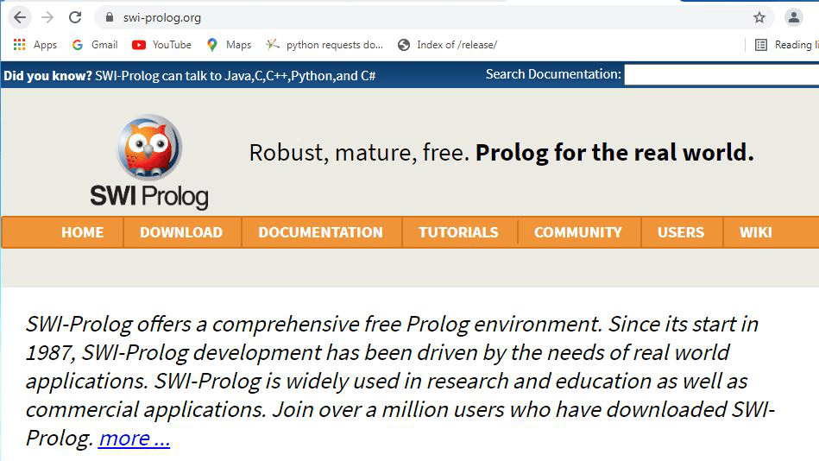Open the DOWNLOAD menu
The height and width of the screenshot is (461, 819).
[181, 232]
